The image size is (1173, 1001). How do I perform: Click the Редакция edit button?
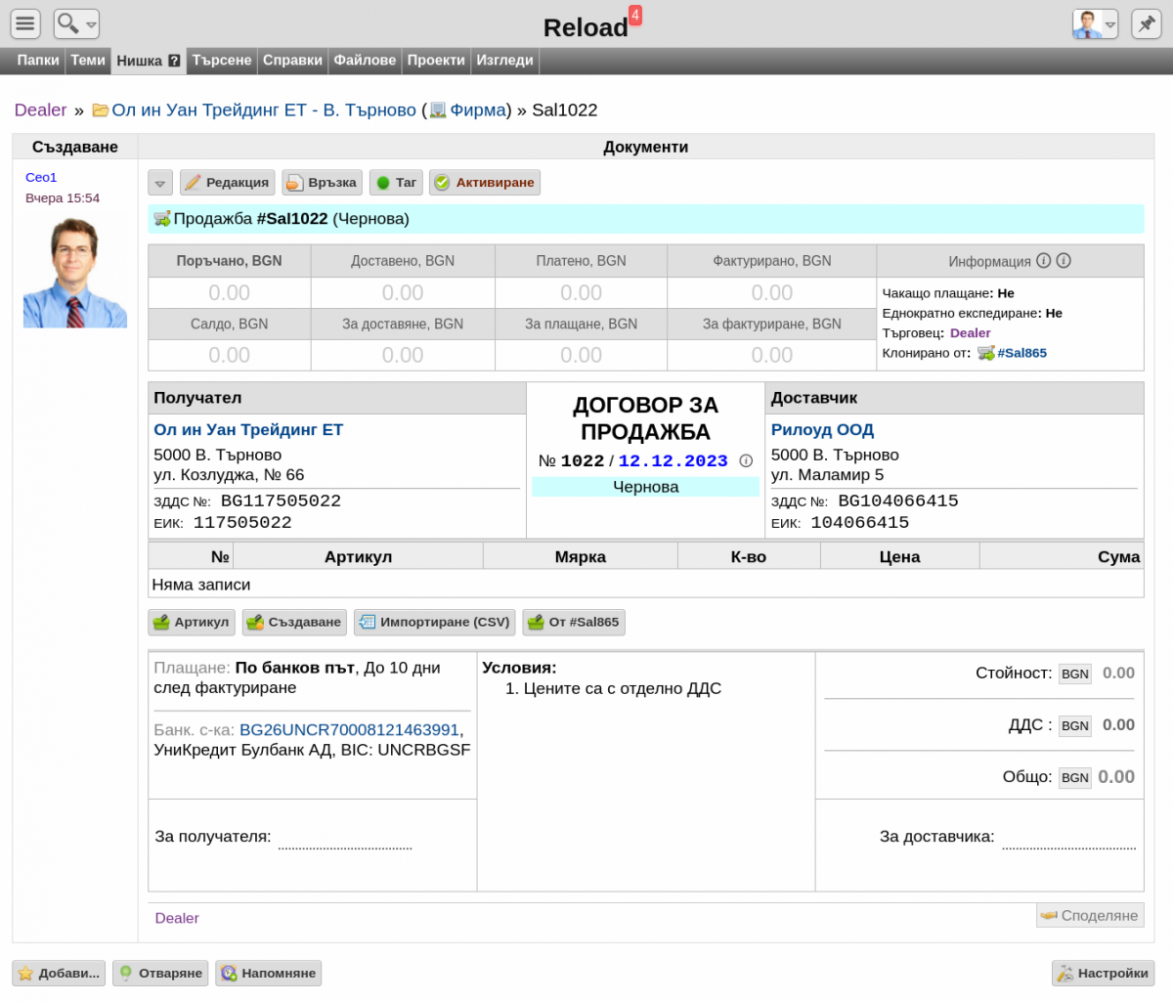pos(227,183)
